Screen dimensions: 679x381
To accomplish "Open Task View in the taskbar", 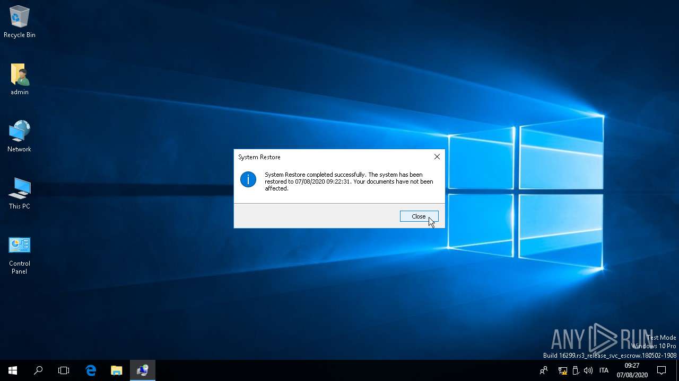I will pos(64,370).
